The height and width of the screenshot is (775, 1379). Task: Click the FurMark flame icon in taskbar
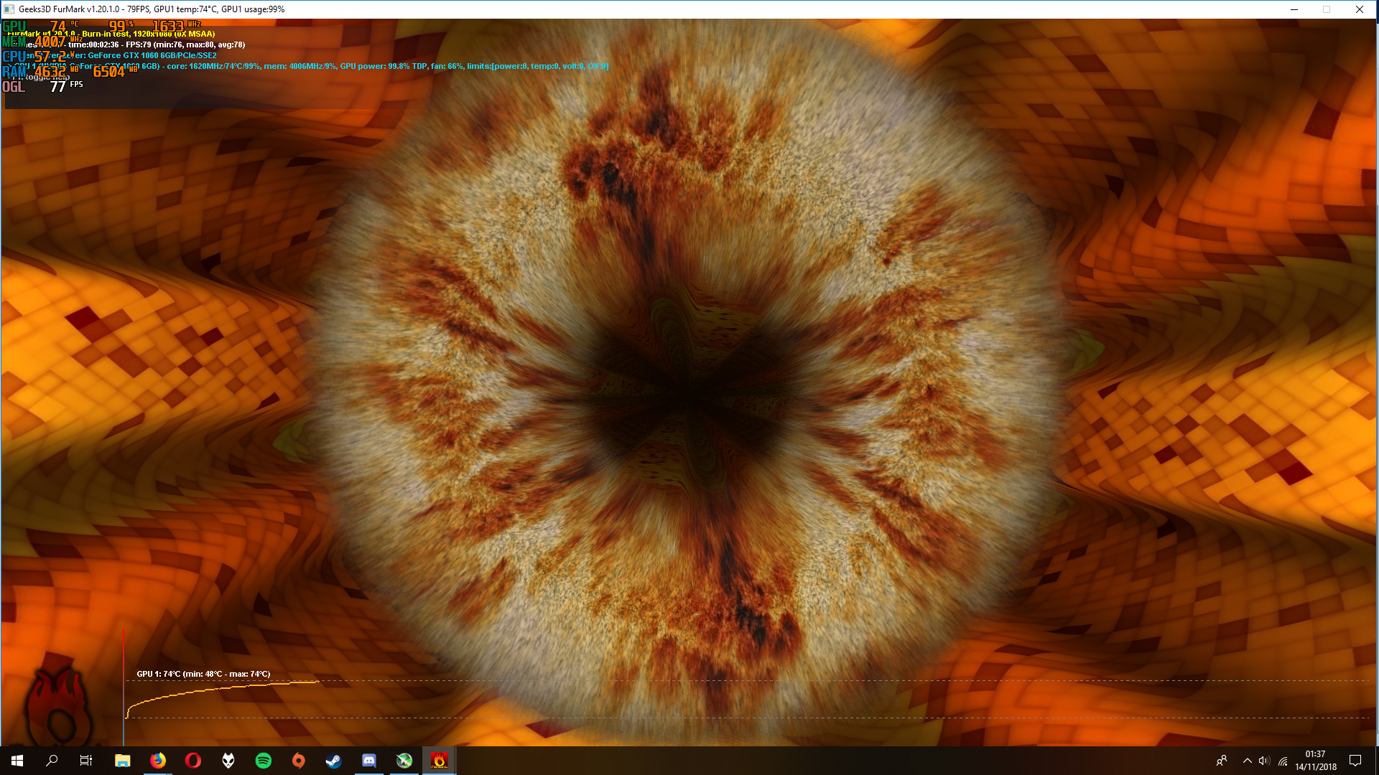pyautogui.click(x=439, y=761)
